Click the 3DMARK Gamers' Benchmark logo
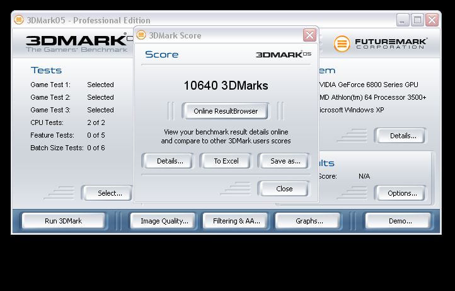 pyautogui.click(x=79, y=43)
